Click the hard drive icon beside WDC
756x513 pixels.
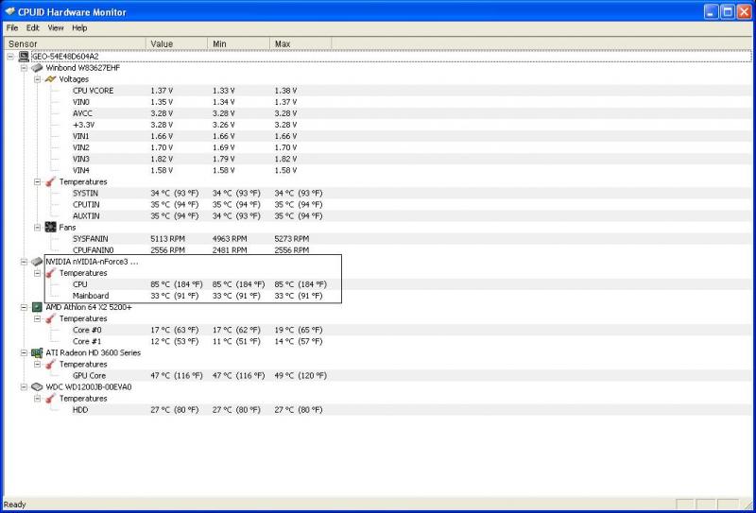pyautogui.click(x=37, y=386)
